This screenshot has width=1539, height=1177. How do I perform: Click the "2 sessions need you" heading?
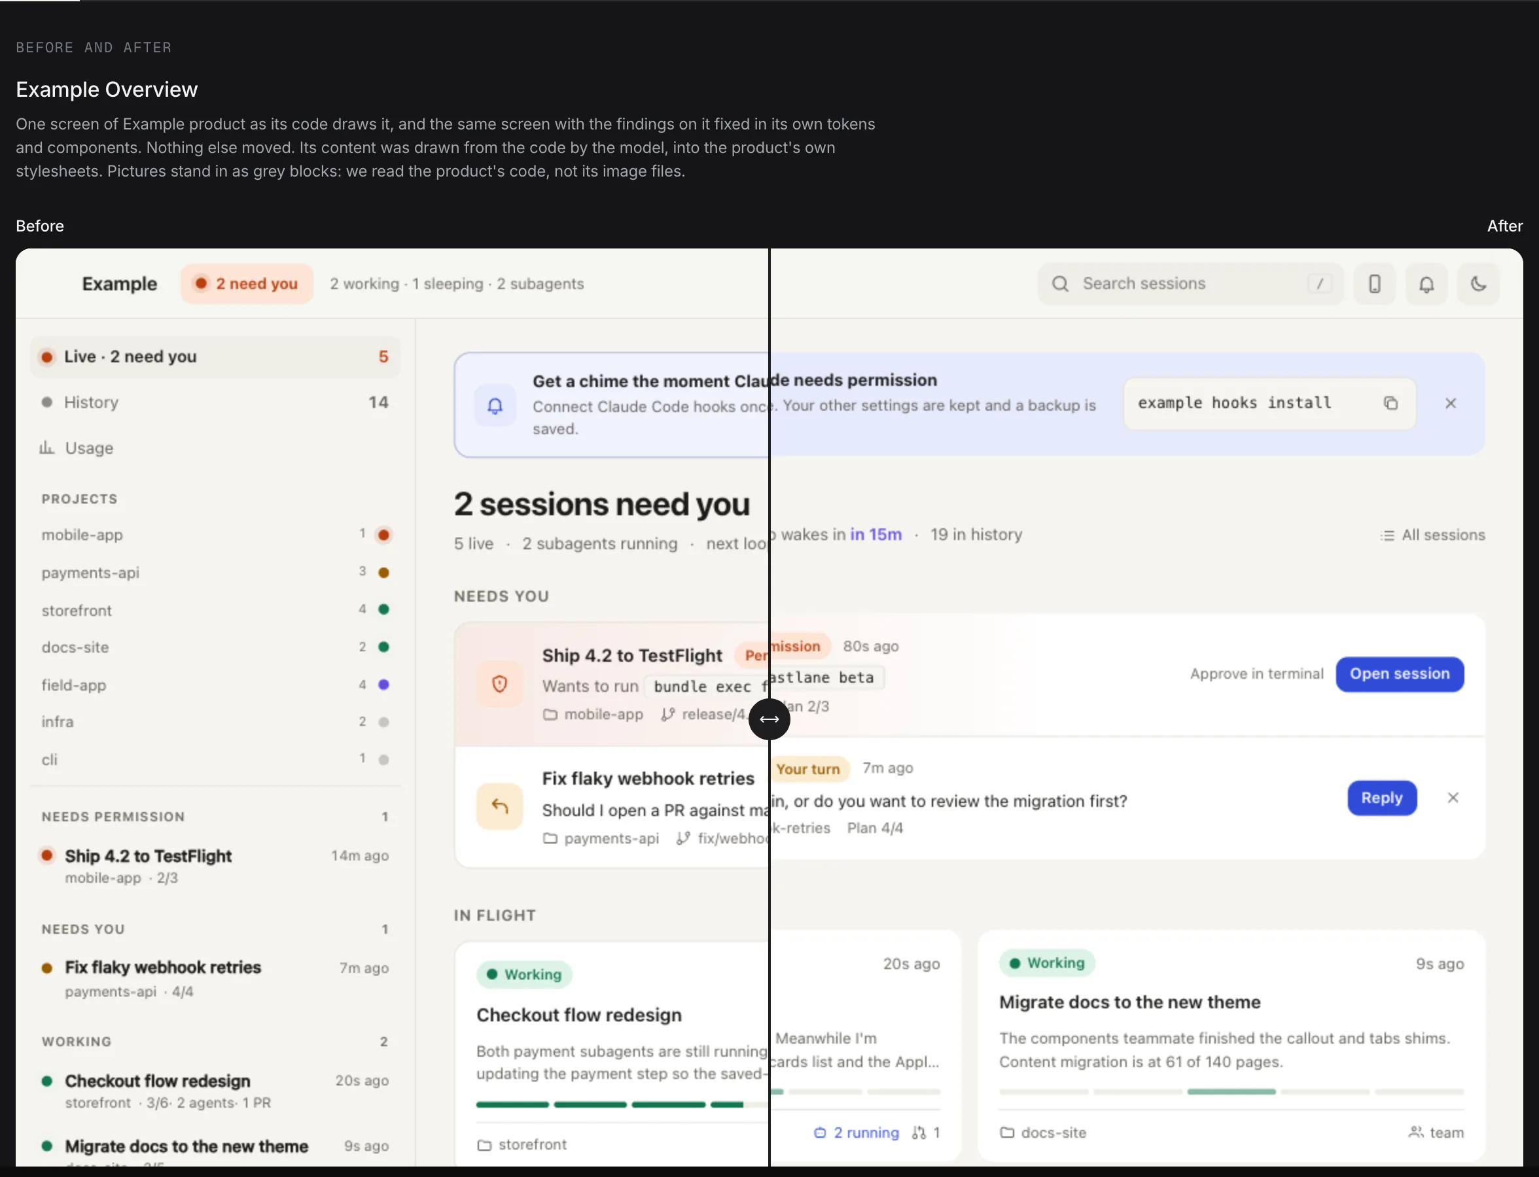tap(601, 504)
